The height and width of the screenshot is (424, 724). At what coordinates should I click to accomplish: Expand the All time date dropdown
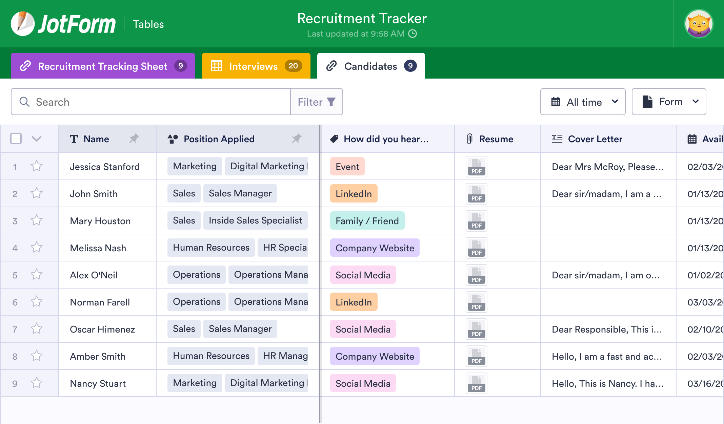point(583,102)
